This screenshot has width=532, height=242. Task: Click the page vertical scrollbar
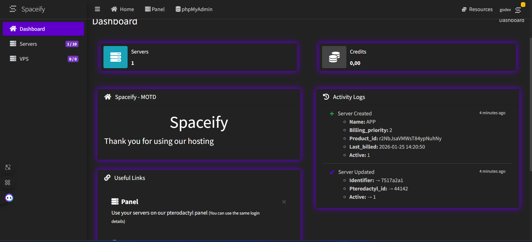pyautogui.click(x=531, y=104)
